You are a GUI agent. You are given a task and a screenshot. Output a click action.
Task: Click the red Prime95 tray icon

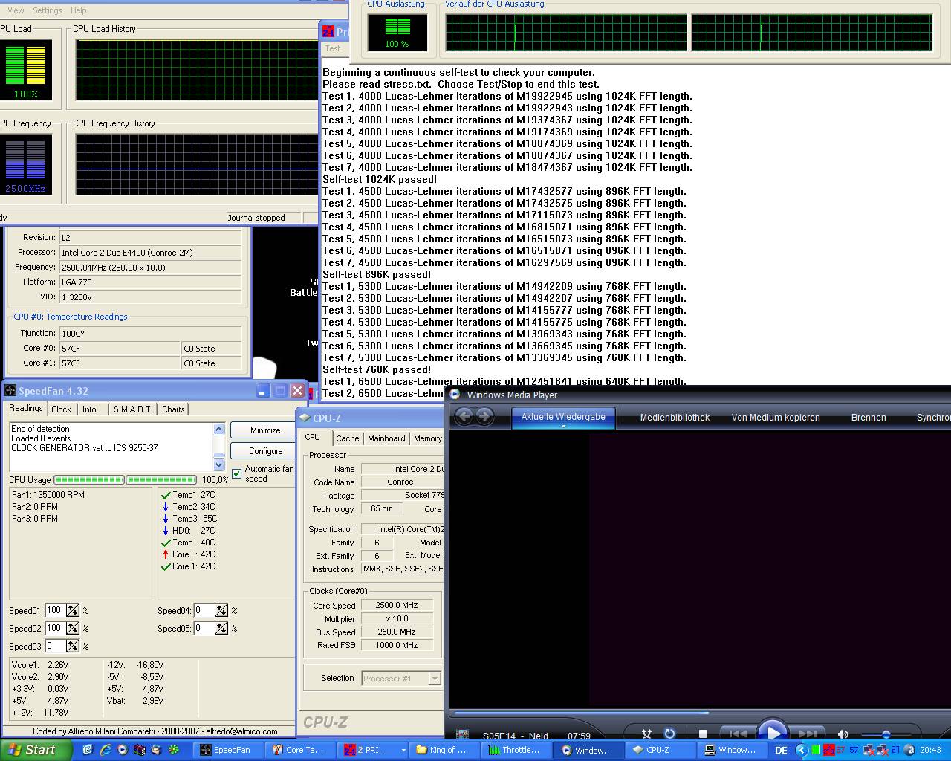[x=829, y=750]
